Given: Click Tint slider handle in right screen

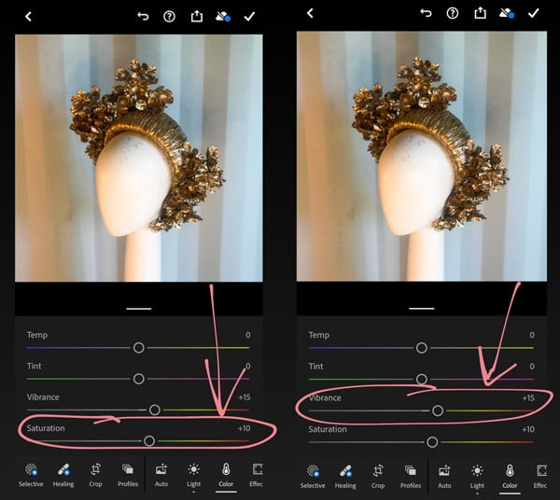Looking at the screenshot, I should (422, 379).
